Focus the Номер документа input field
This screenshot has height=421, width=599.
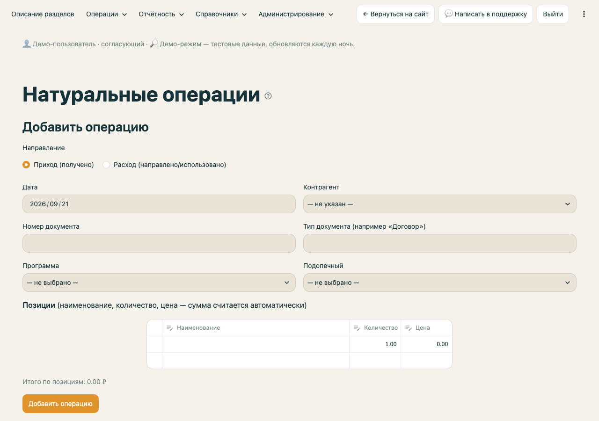pyautogui.click(x=159, y=243)
